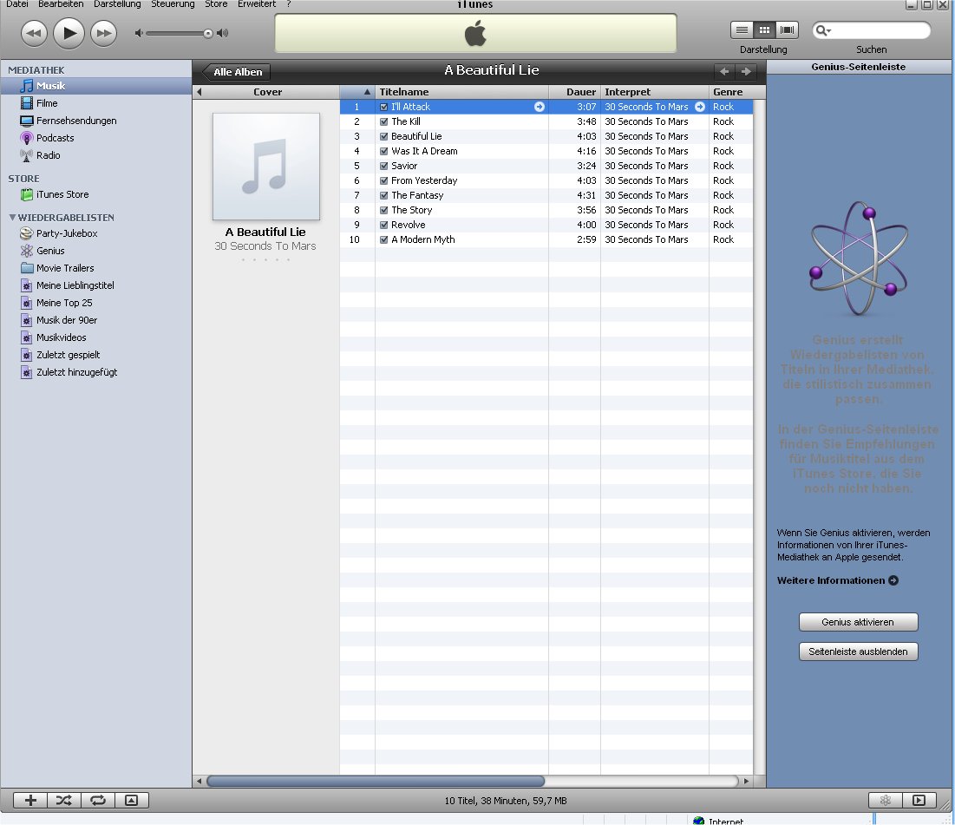Show artwork viewer button
Image resolution: width=955 pixels, height=825 pixels.
pyautogui.click(x=132, y=801)
